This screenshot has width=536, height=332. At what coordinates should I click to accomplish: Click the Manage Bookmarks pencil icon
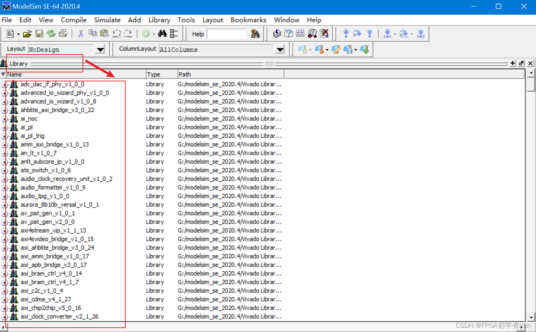[336, 49]
